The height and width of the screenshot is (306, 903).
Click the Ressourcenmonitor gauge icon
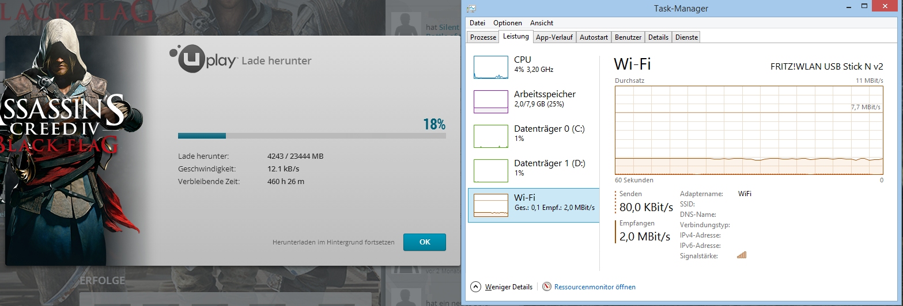pyautogui.click(x=547, y=286)
